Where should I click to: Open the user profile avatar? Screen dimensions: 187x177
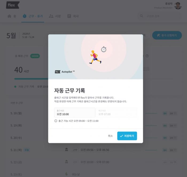tap(178, 6)
